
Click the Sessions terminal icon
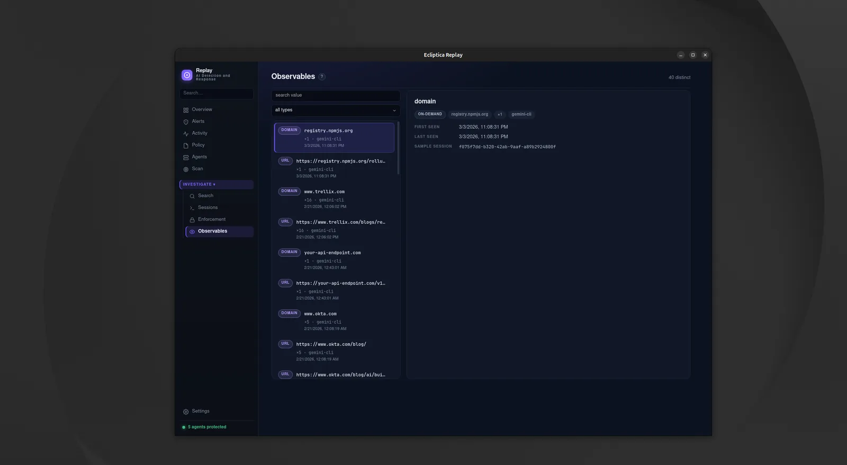coord(192,208)
